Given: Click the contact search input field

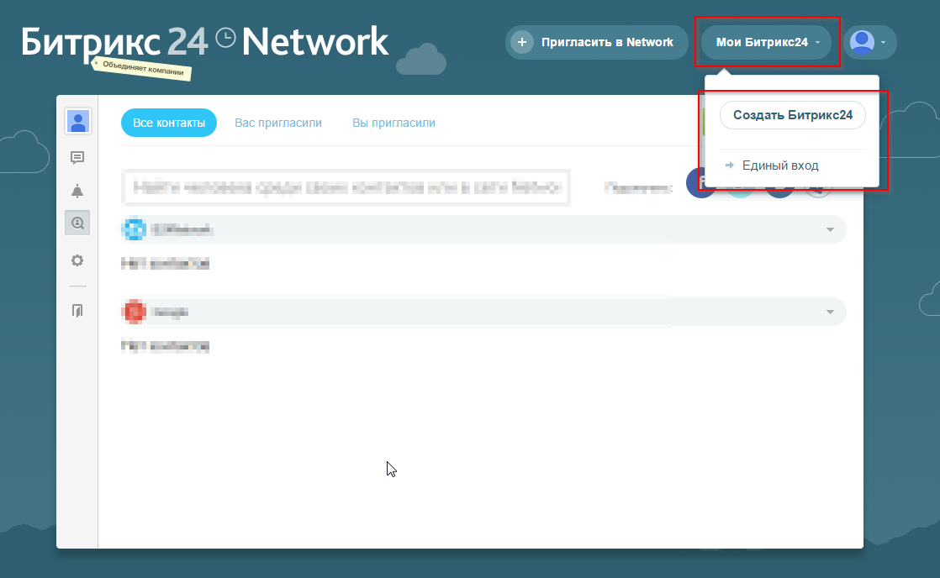Looking at the screenshot, I should click(x=346, y=187).
